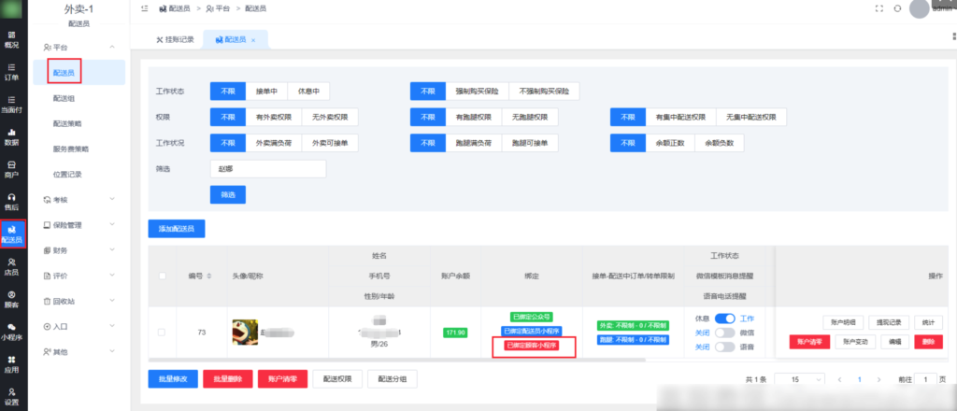The image size is (957, 411).
Task: Select 有集中配送权限 filter
Action: (x=681, y=117)
